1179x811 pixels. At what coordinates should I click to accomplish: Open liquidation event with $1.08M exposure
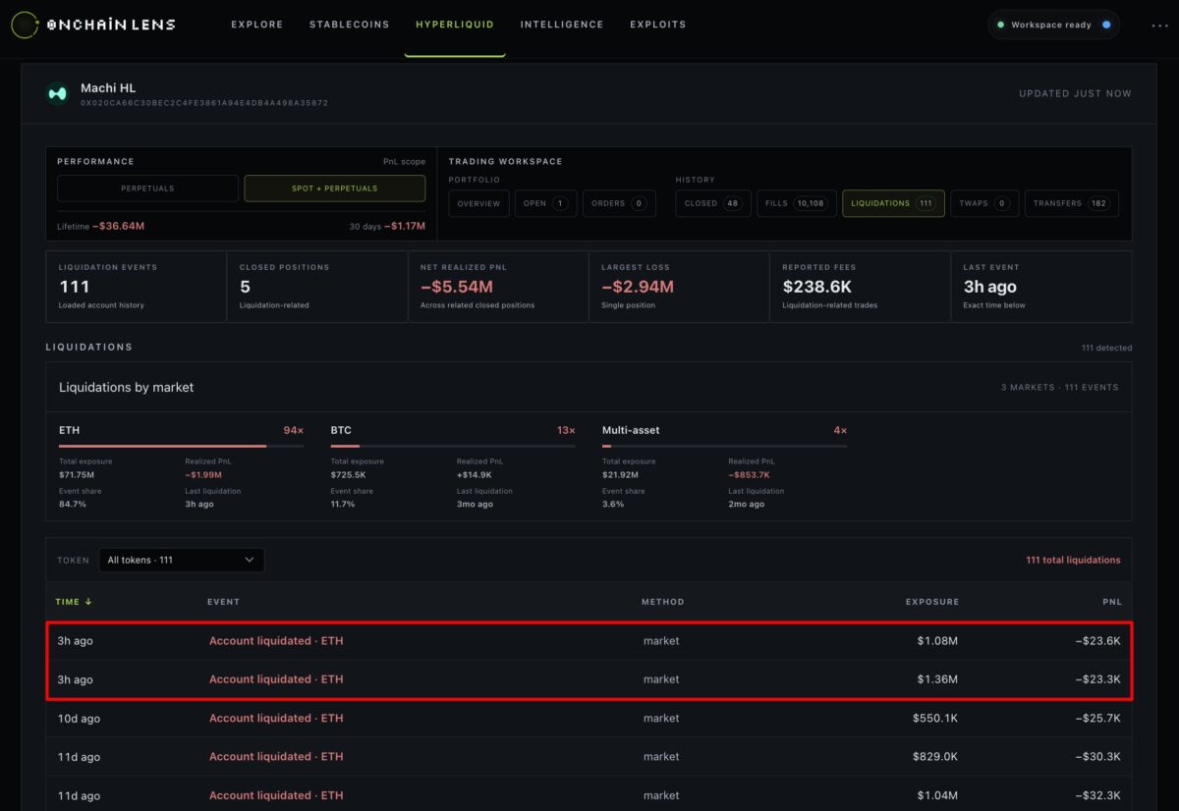tap(589, 641)
